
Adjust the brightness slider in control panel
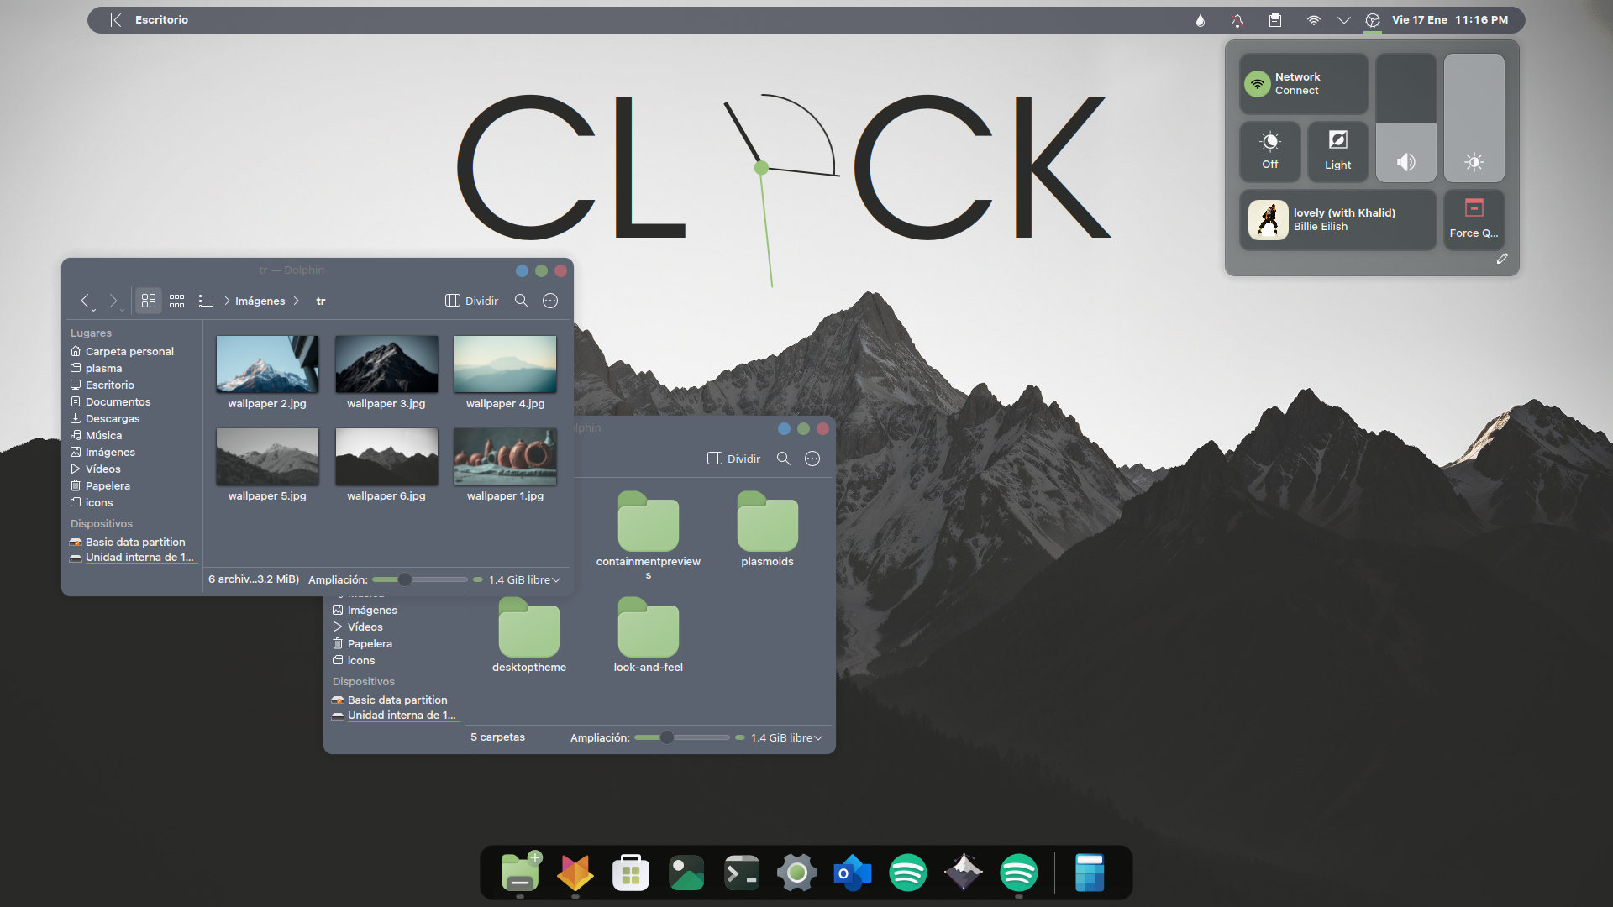(x=1474, y=118)
